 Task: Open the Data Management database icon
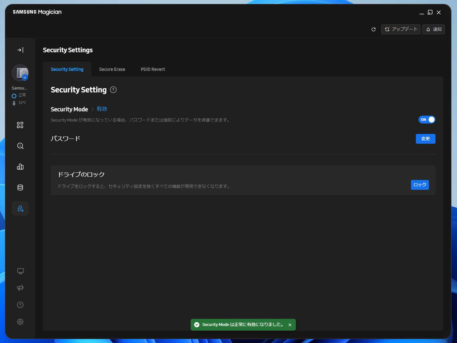click(x=20, y=188)
